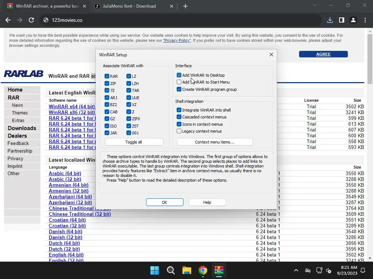Screen dimensions: 373x279
Task: Open Downloads in site sidebar
Action: coord(22,128)
